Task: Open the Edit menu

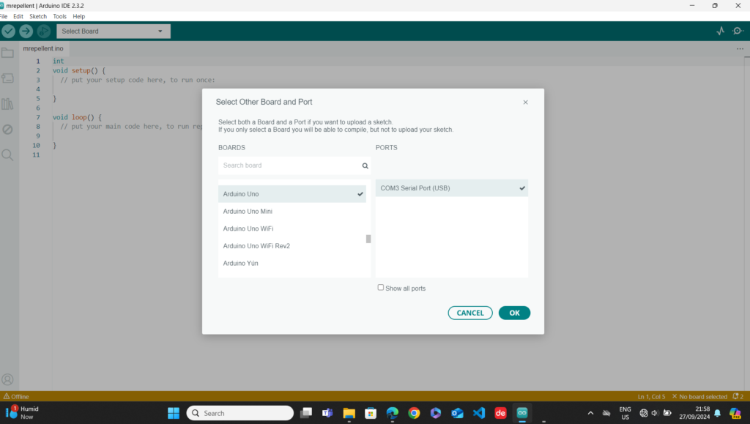Action: pyautogui.click(x=18, y=16)
